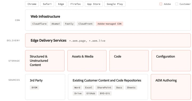The image size is (192, 101).
Task: Select the Adobe-managed CDN chip
Action: pos(110,24)
